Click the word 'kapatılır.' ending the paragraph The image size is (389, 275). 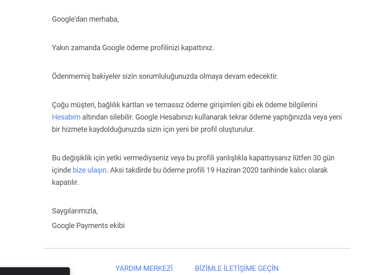tap(65, 182)
